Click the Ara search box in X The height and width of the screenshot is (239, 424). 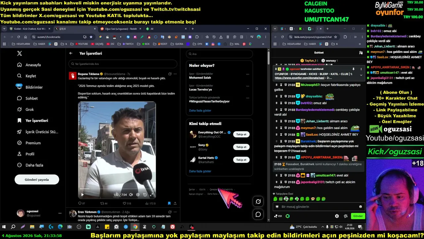(219, 54)
